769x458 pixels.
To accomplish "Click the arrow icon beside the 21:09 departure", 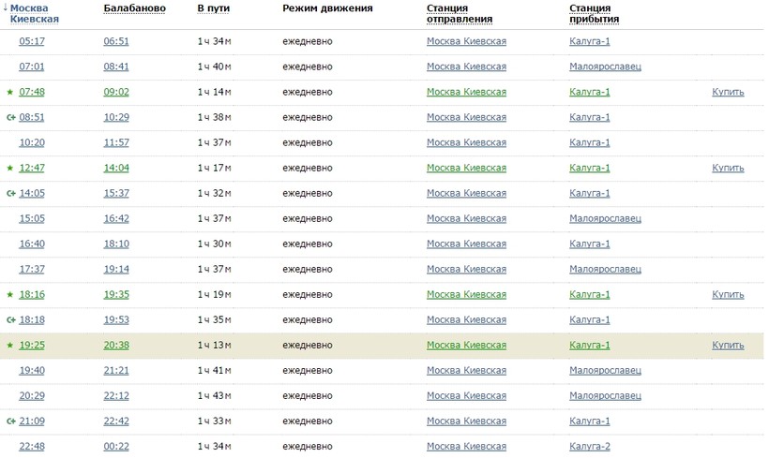I will coord(11,421).
